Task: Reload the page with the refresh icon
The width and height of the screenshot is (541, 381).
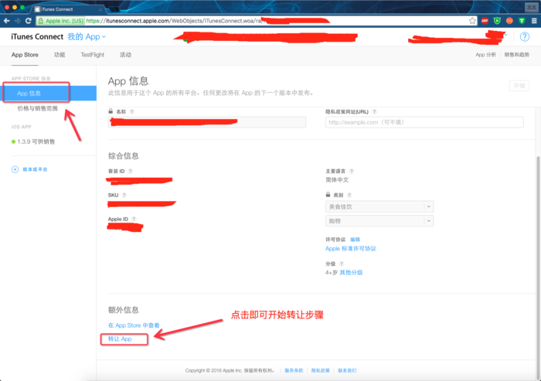Action: coord(29,21)
